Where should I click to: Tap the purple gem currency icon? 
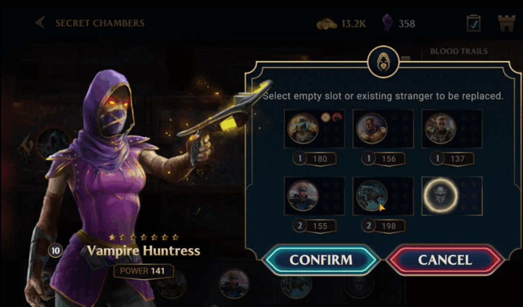[x=387, y=23]
